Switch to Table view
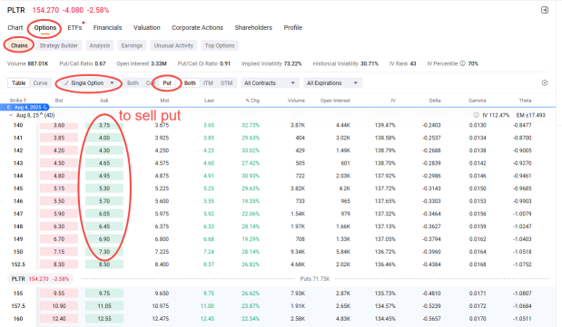Screen dimensions: 562x327 (x=19, y=83)
